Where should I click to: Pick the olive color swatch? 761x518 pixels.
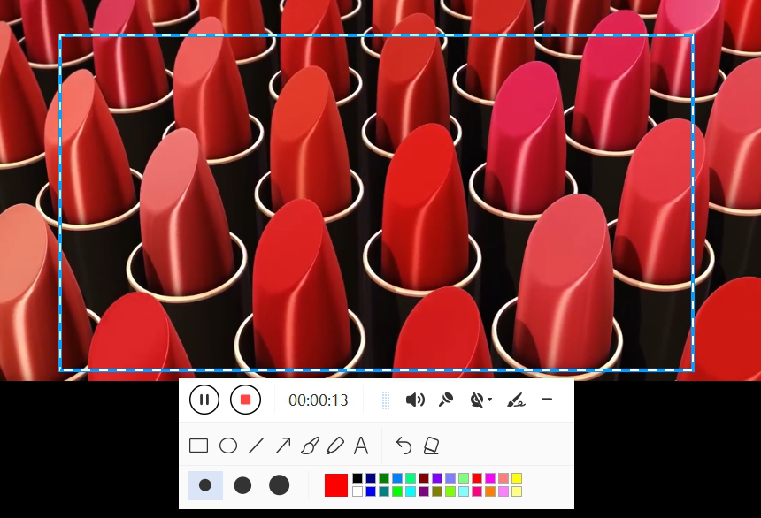click(437, 491)
